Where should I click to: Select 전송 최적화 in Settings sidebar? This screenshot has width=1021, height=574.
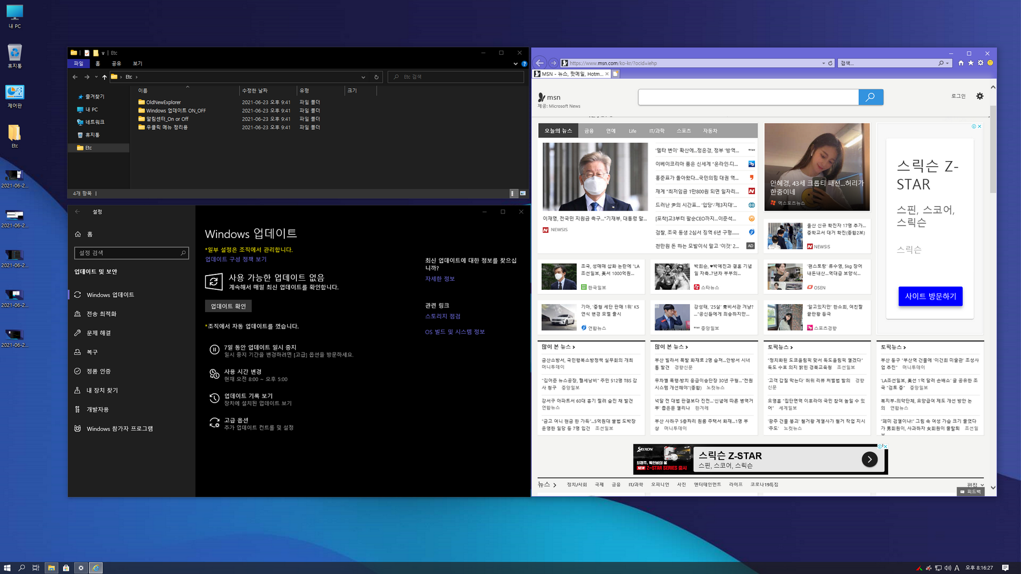coord(101,314)
